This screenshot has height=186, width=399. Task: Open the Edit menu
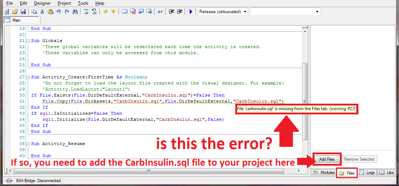[23, 3]
